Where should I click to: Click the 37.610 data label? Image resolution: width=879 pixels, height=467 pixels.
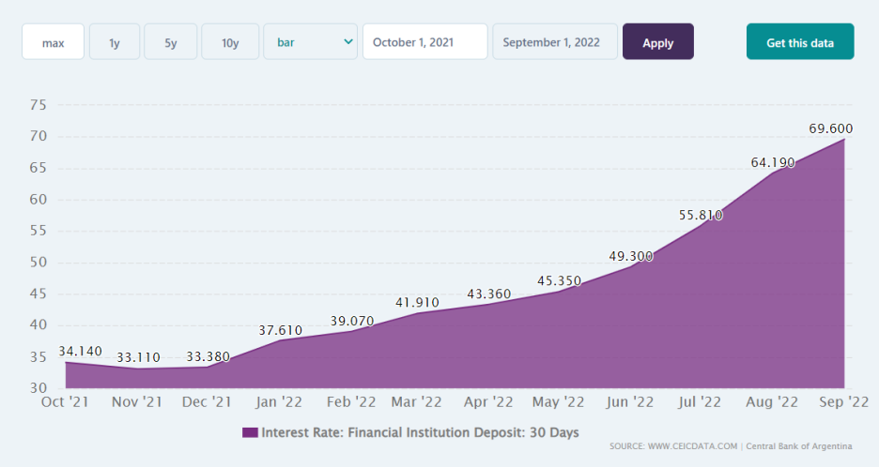point(280,330)
